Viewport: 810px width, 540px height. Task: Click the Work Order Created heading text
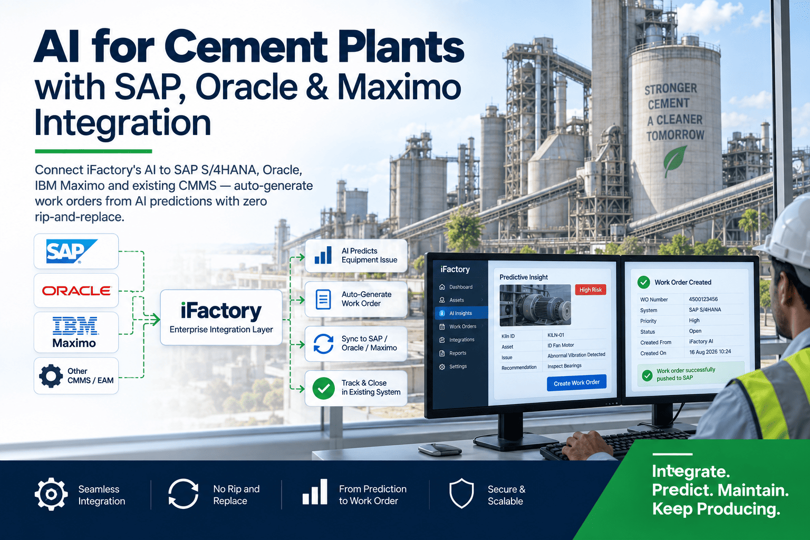[683, 282]
